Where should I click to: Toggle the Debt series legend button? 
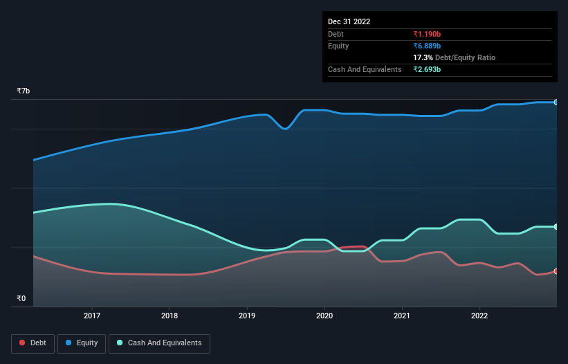point(33,343)
